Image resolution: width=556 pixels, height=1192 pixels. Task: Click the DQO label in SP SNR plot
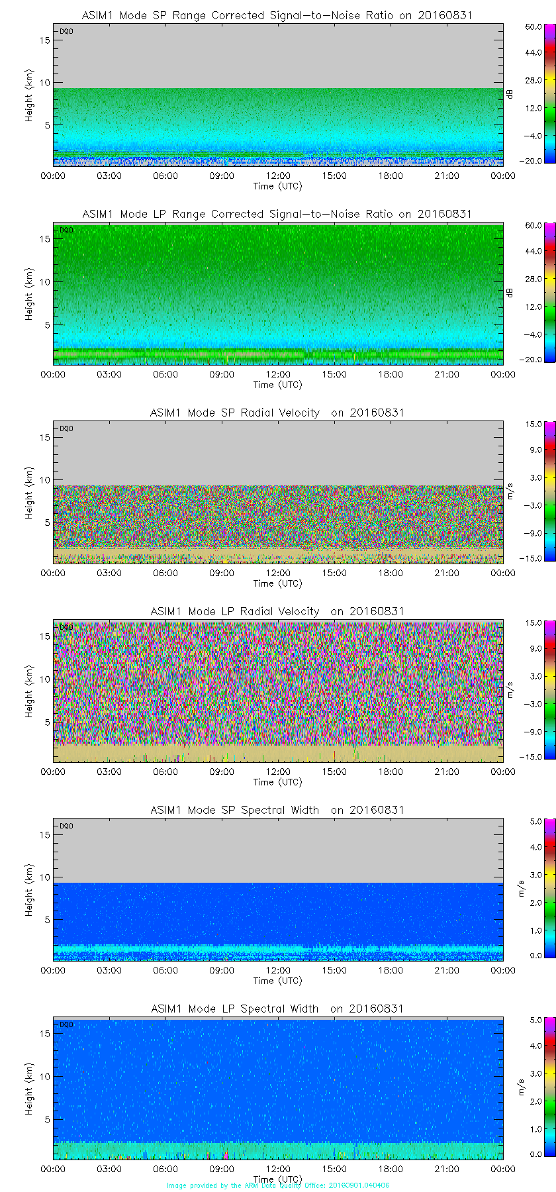(x=66, y=31)
